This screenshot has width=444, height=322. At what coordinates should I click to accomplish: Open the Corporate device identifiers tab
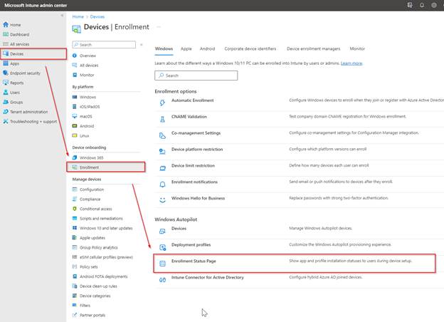[250, 49]
